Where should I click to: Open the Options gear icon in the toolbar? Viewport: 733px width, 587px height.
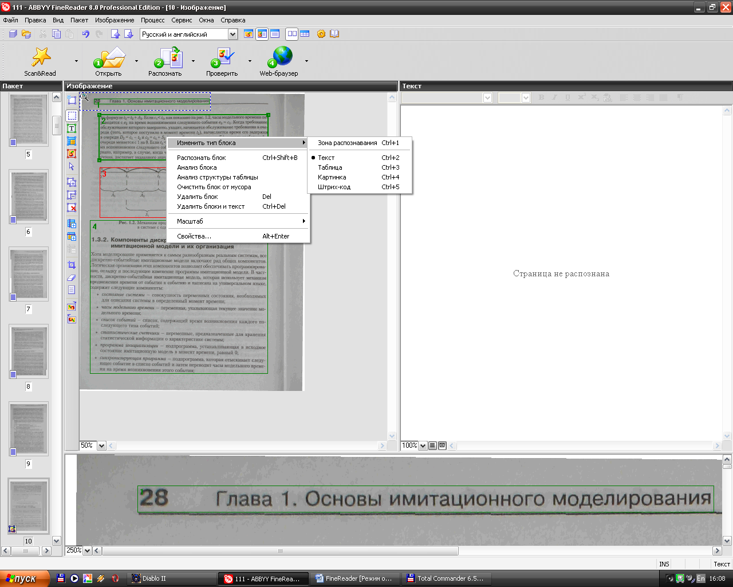321,34
